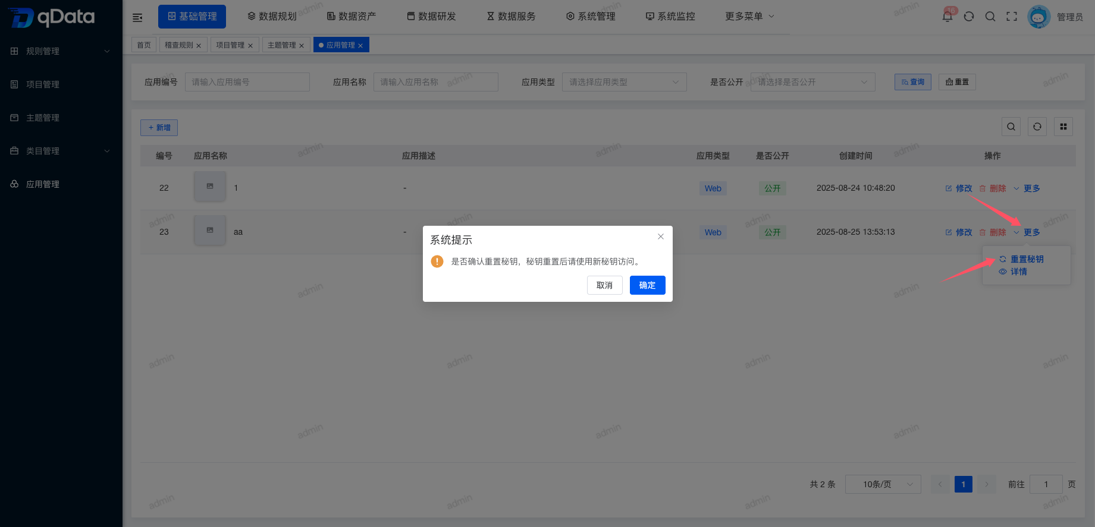The width and height of the screenshot is (1095, 527).
Task: Close the 主题管理 tab
Action: click(x=302, y=46)
